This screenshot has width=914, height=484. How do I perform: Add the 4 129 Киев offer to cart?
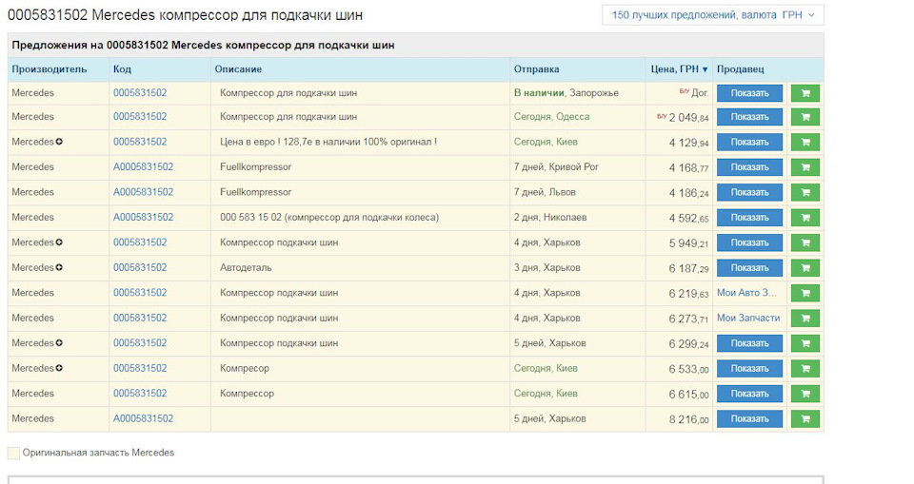coord(805,142)
